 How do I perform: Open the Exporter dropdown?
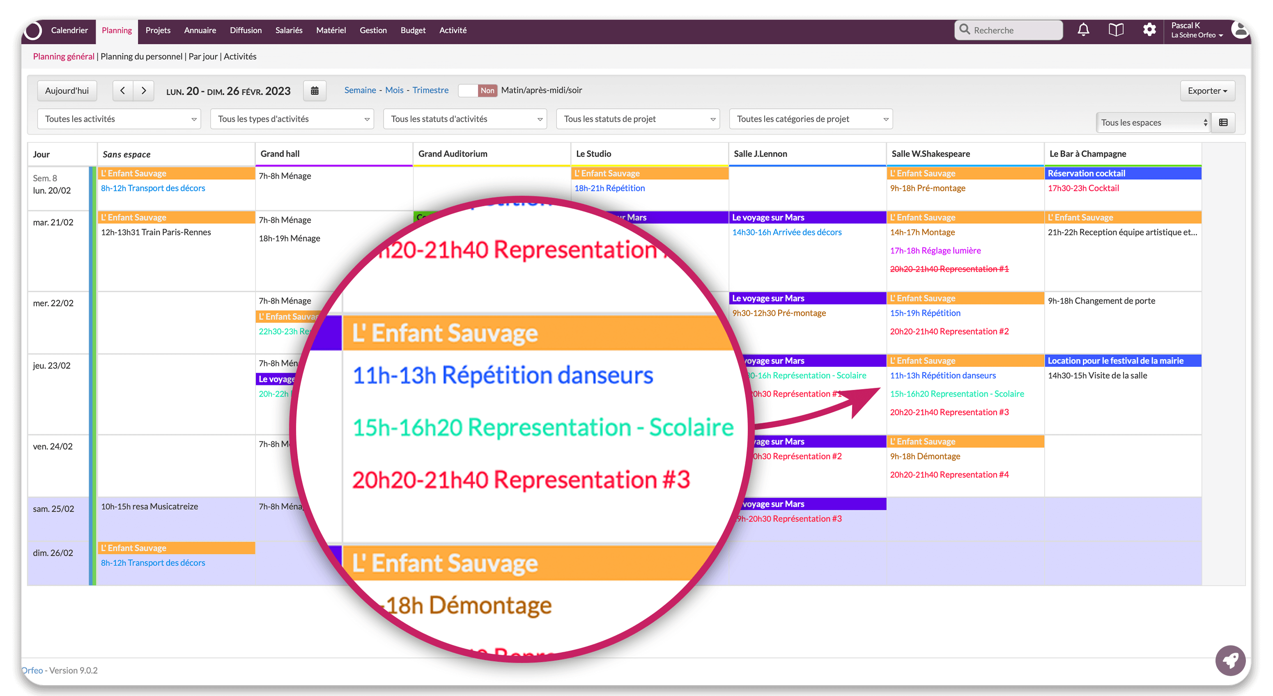(x=1207, y=91)
